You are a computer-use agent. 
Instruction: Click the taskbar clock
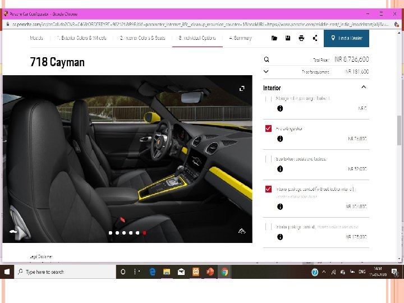[x=378, y=272]
